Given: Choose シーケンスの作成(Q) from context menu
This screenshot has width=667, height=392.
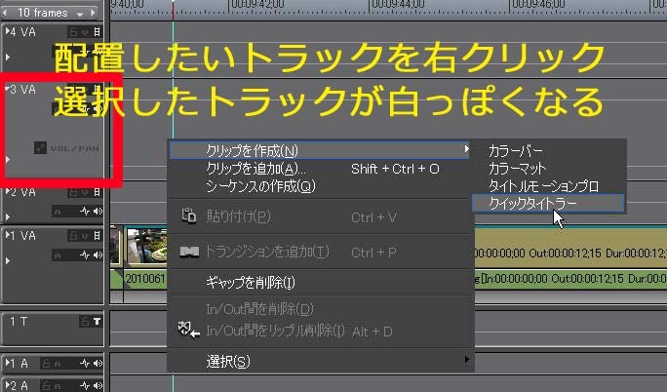Looking at the screenshot, I should click(x=320, y=186).
